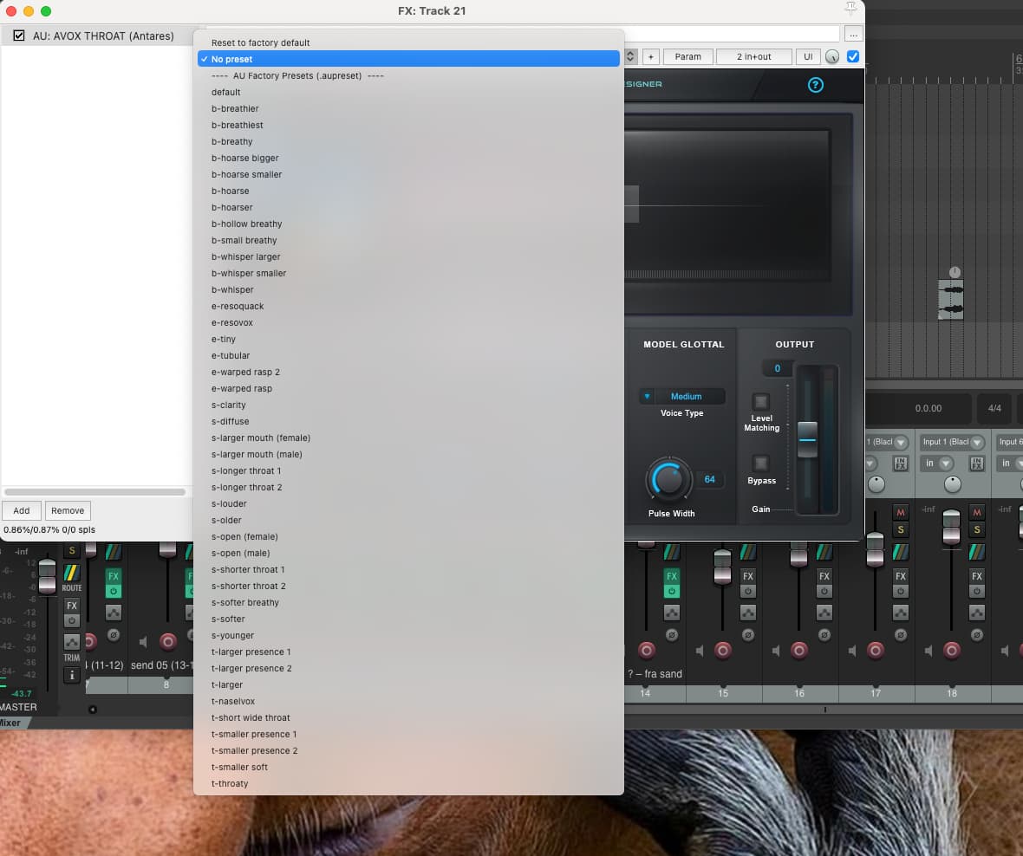
Task: Click the preset up/down stepper arrows
Action: [630, 56]
